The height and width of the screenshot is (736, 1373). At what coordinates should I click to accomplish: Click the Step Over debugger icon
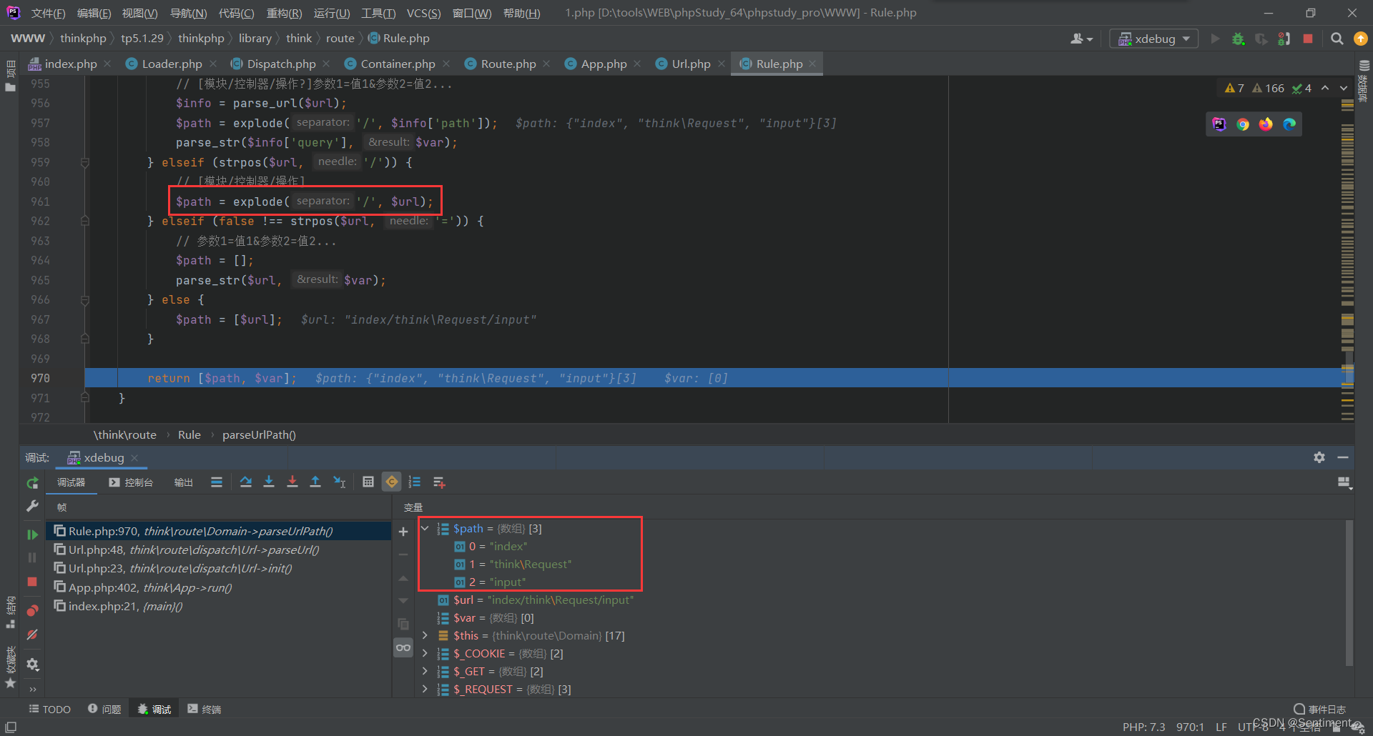[x=245, y=482]
